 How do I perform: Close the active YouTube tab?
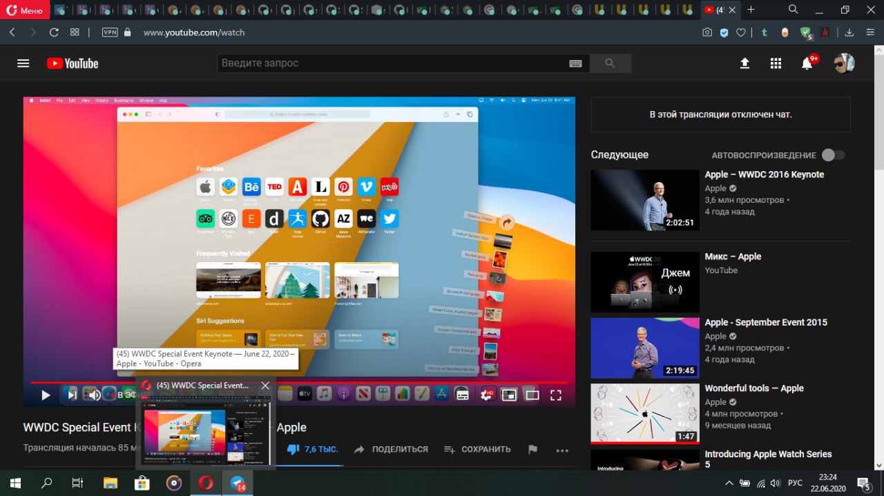[733, 10]
